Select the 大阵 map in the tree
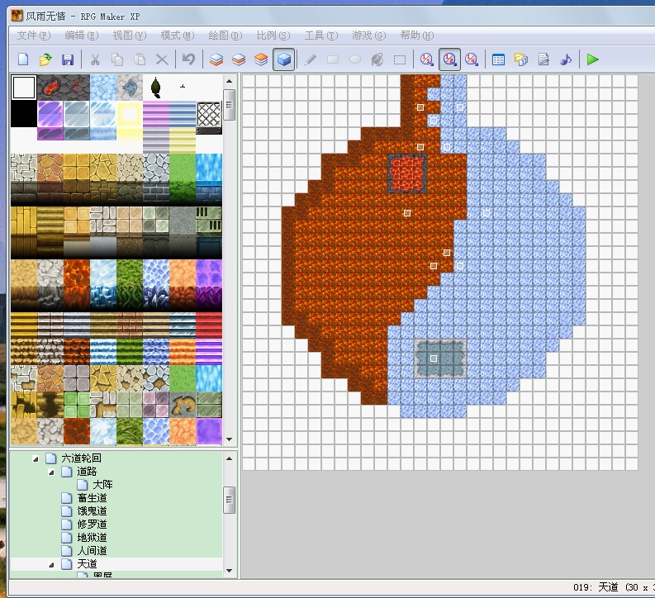Viewport: 655px width, 598px height. pyautogui.click(x=102, y=485)
